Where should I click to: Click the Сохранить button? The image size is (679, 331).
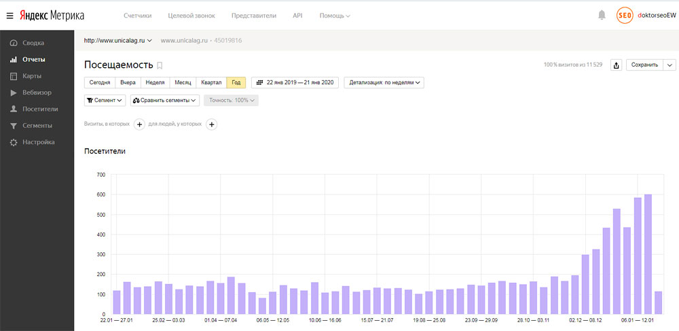[644, 65]
